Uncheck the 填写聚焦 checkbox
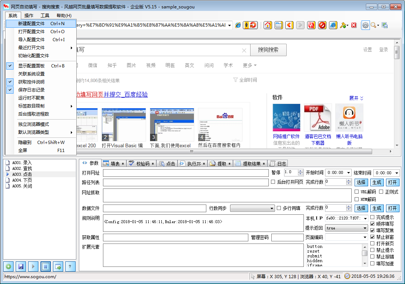 (x=372, y=230)
